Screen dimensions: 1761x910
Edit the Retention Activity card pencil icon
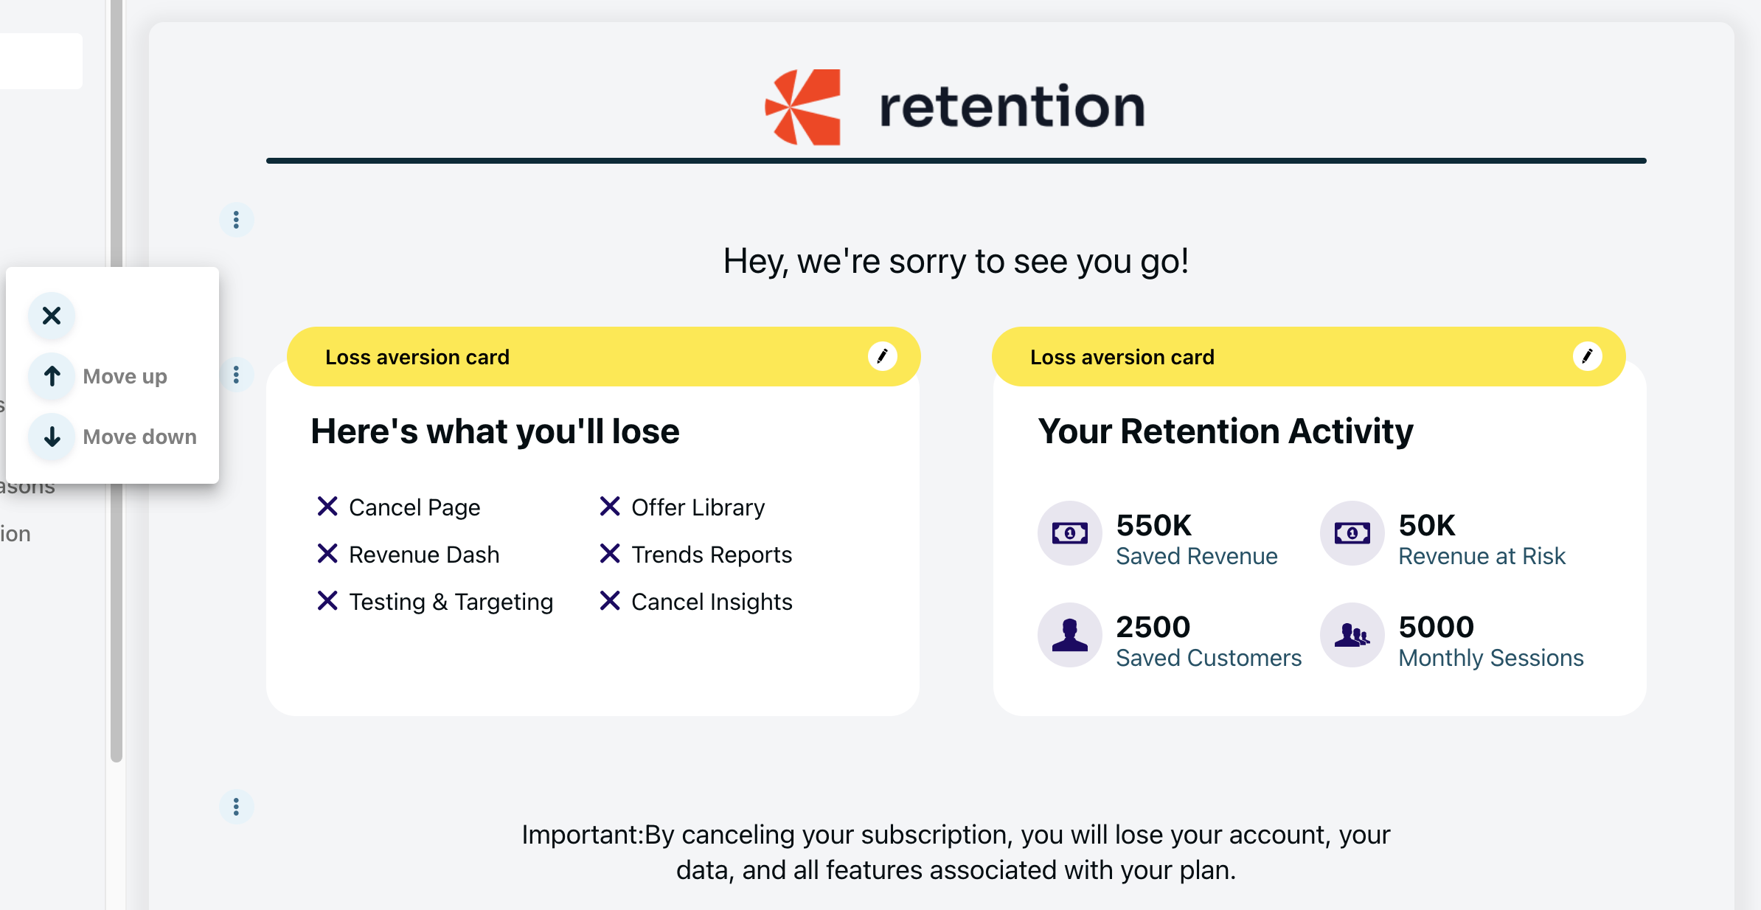coord(1587,356)
